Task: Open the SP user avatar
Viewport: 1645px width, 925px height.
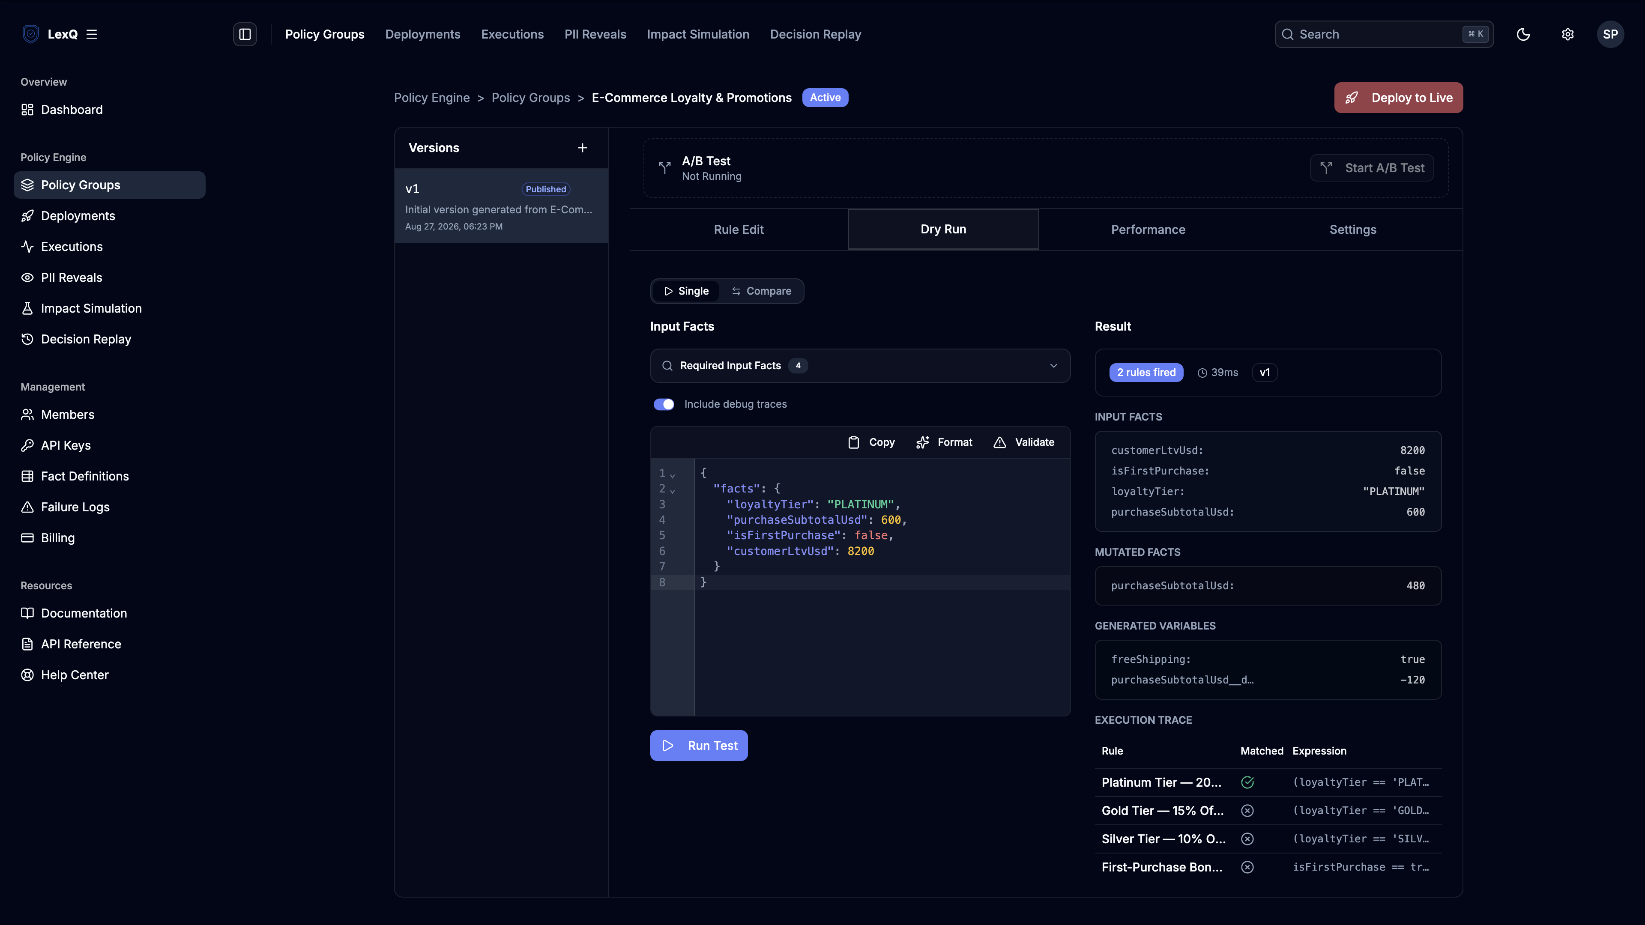Action: 1610,34
